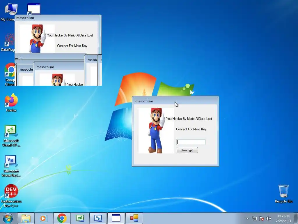Open the Windows Start menu
This screenshot has width=298, height=224.
[8, 218]
